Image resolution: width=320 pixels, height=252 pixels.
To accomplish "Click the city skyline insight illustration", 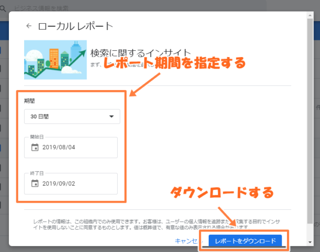I will tap(55, 60).
